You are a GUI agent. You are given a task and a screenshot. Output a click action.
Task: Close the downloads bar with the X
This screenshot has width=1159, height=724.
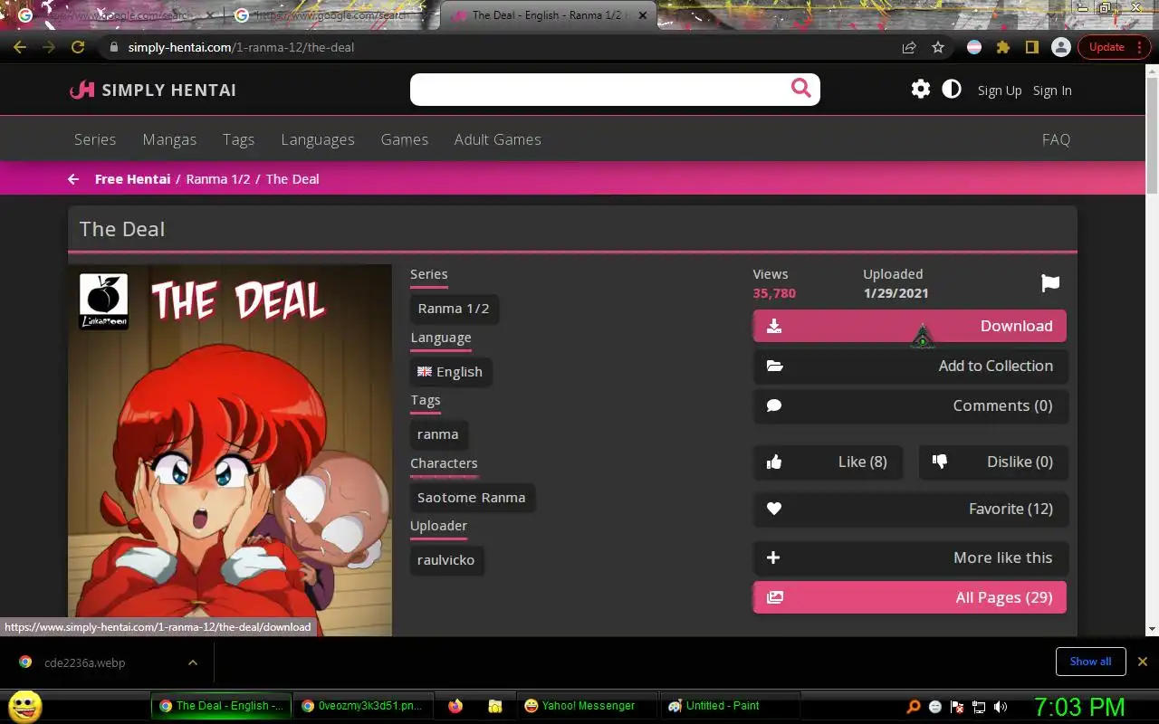tap(1143, 662)
